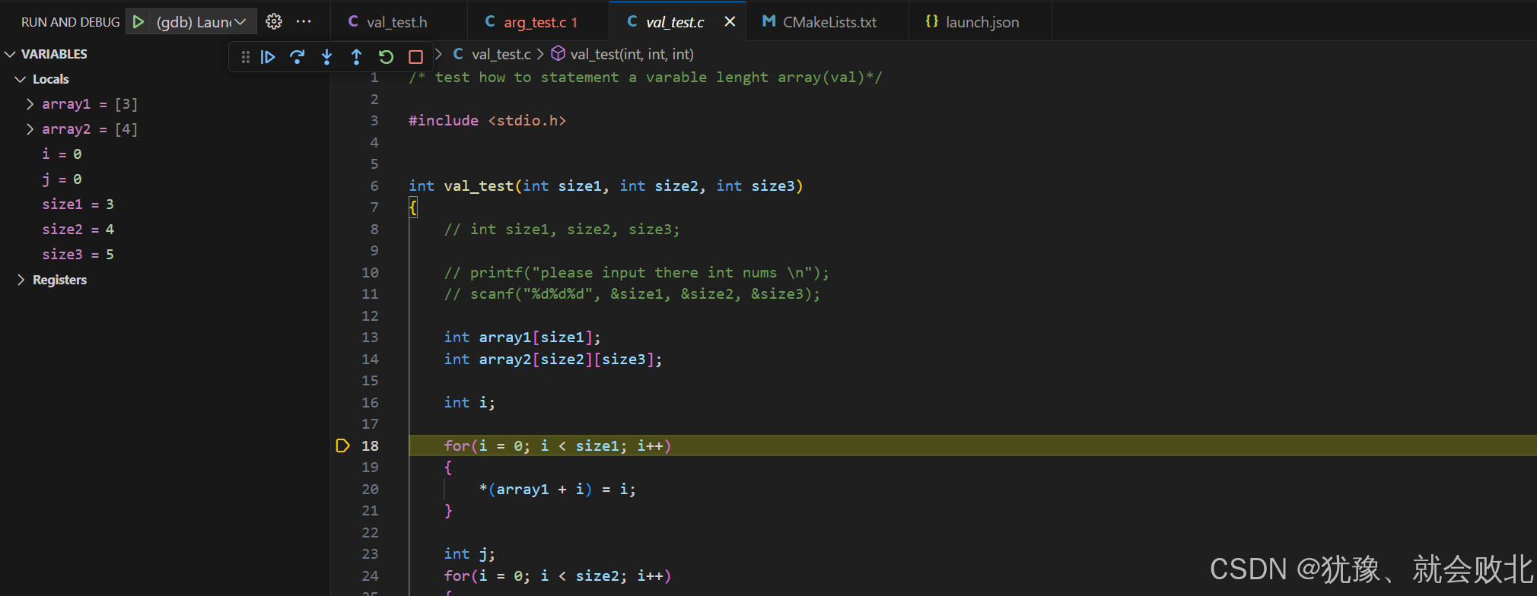Screen dimensions: 1537x596
Task: Click line number 13 in the gutter
Action: click(x=370, y=338)
